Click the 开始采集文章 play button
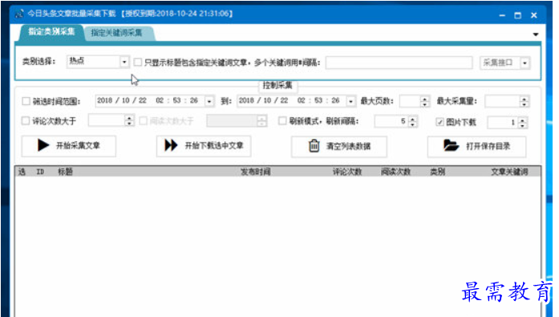559x317 pixels. (69, 146)
